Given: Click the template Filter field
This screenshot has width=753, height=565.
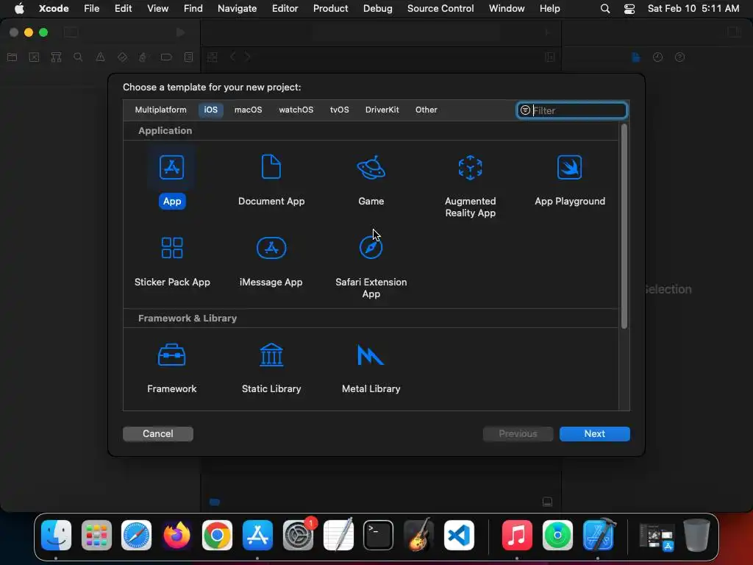Looking at the screenshot, I should click(x=571, y=110).
